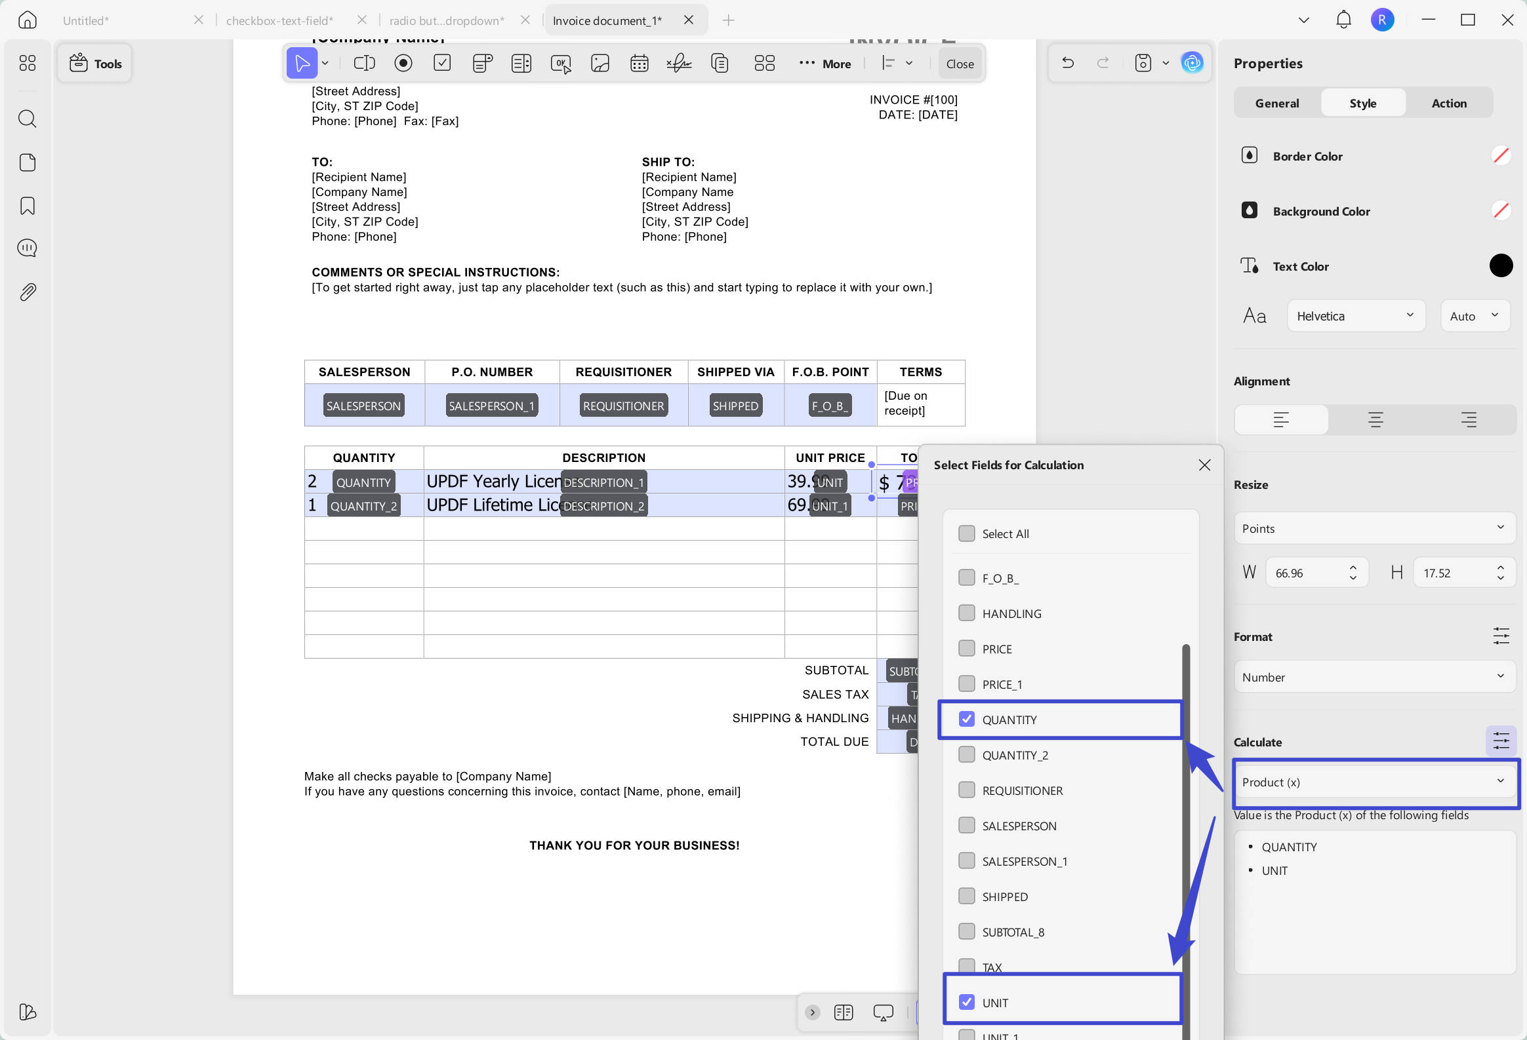Select the digital signature field tool
Image resolution: width=1527 pixels, height=1040 pixels.
(679, 63)
